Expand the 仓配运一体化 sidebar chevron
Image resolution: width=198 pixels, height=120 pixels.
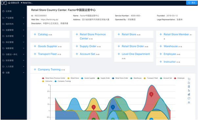(x=24, y=54)
